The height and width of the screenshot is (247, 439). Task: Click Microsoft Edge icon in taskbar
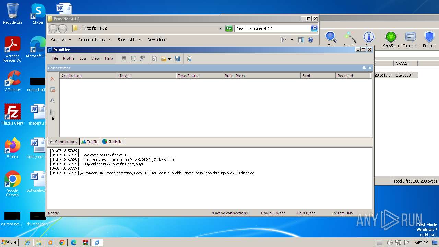74,243
